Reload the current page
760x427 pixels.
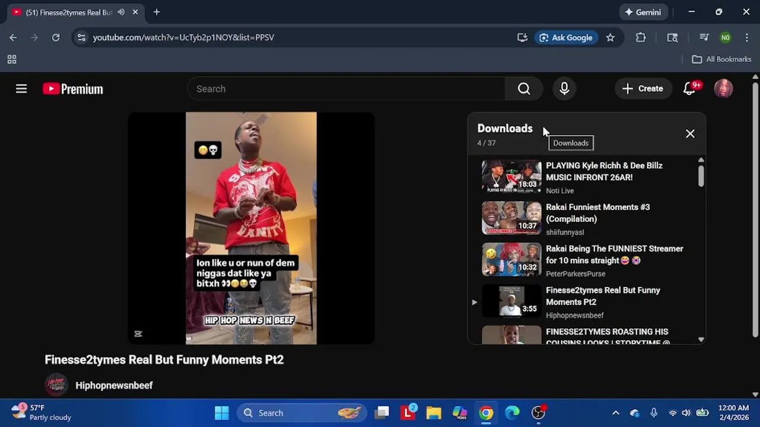pos(56,37)
